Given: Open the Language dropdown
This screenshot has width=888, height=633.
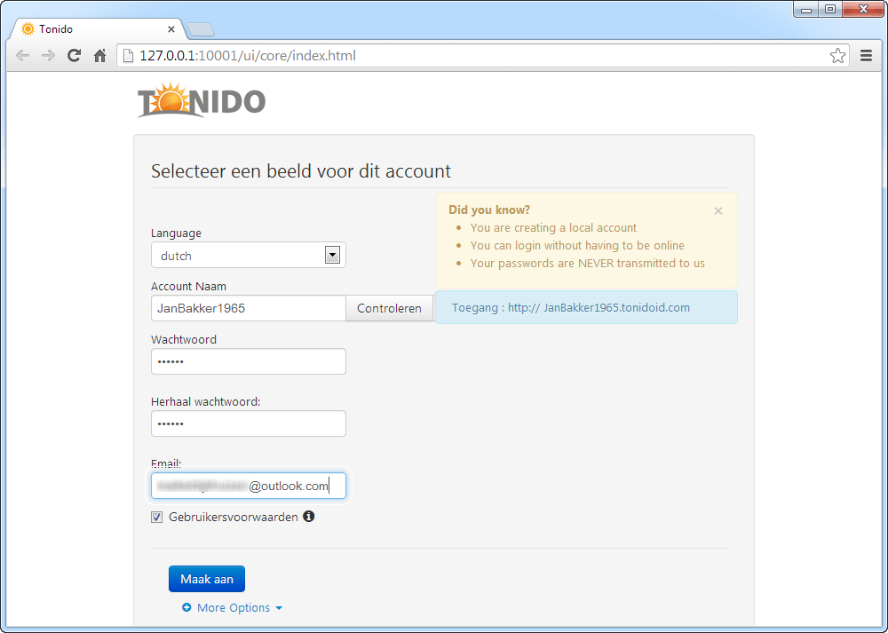Looking at the screenshot, I should click(x=249, y=256).
